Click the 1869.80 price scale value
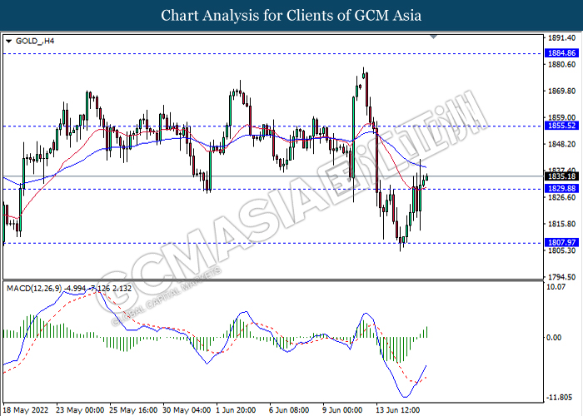 pos(562,91)
